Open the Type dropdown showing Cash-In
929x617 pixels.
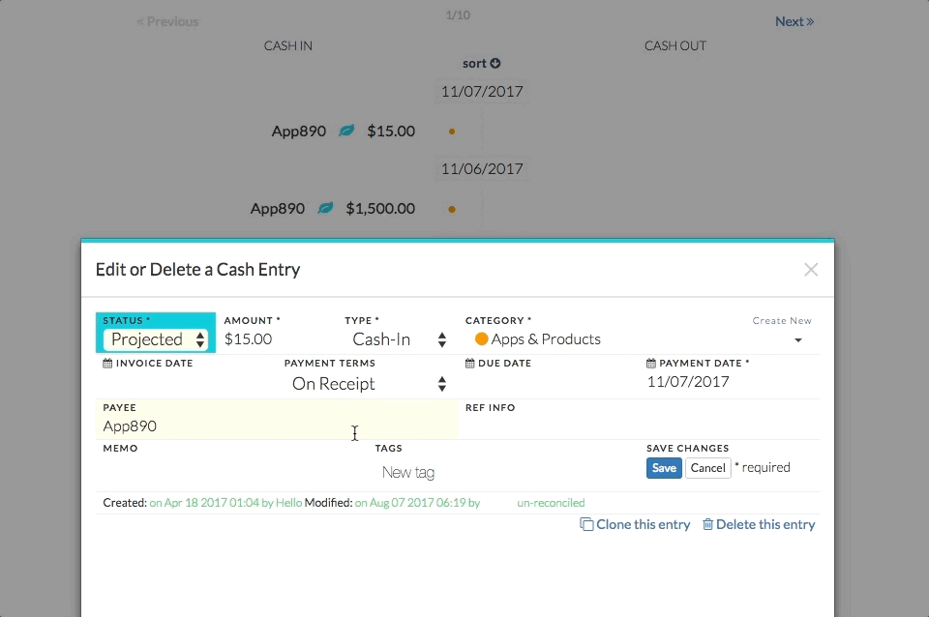coord(398,339)
